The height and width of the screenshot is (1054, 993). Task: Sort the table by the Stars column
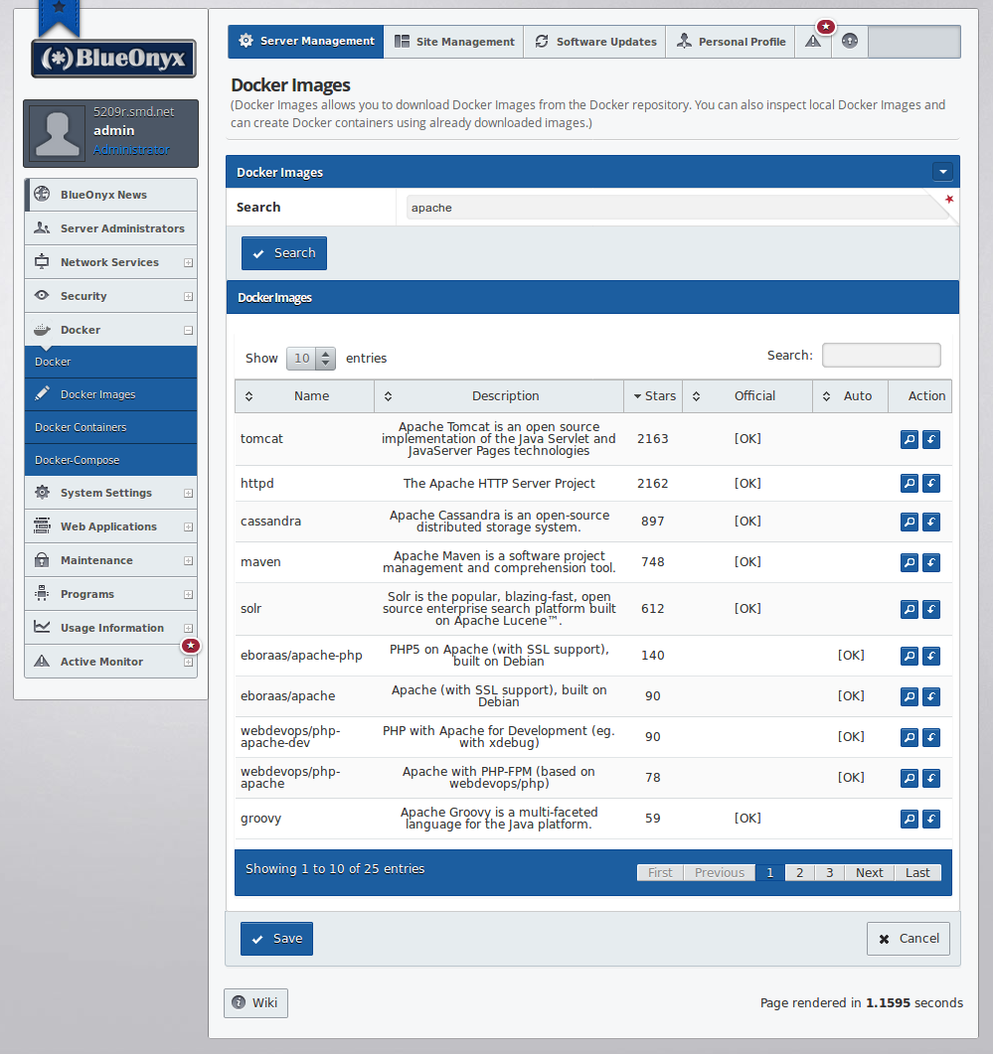(653, 396)
